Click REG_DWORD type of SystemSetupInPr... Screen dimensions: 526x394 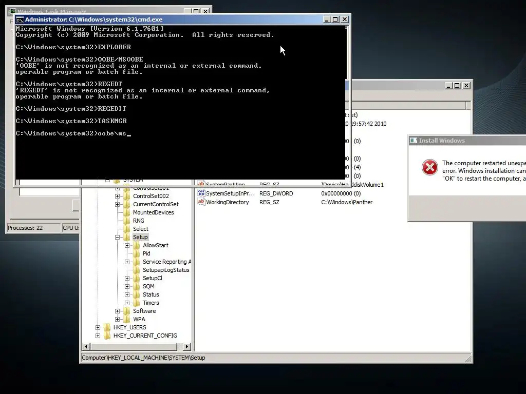click(276, 193)
